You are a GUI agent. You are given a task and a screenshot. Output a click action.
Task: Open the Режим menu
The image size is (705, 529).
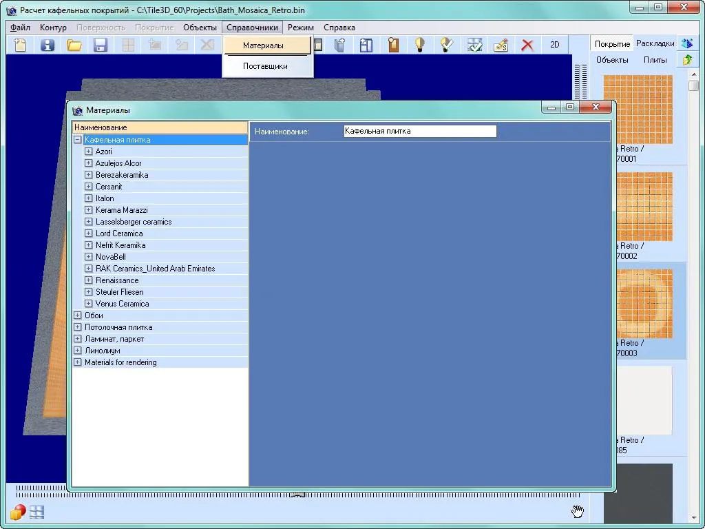300,28
